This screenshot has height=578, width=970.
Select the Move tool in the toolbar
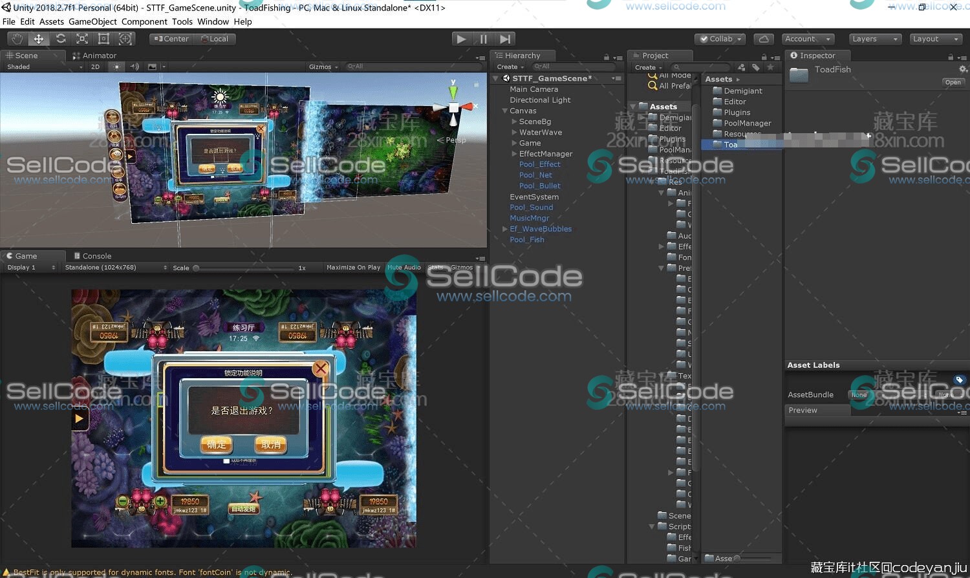pyautogui.click(x=39, y=38)
